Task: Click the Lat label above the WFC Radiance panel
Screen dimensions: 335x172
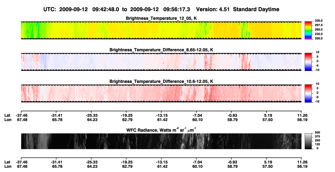Action: click(x=7, y=116)
